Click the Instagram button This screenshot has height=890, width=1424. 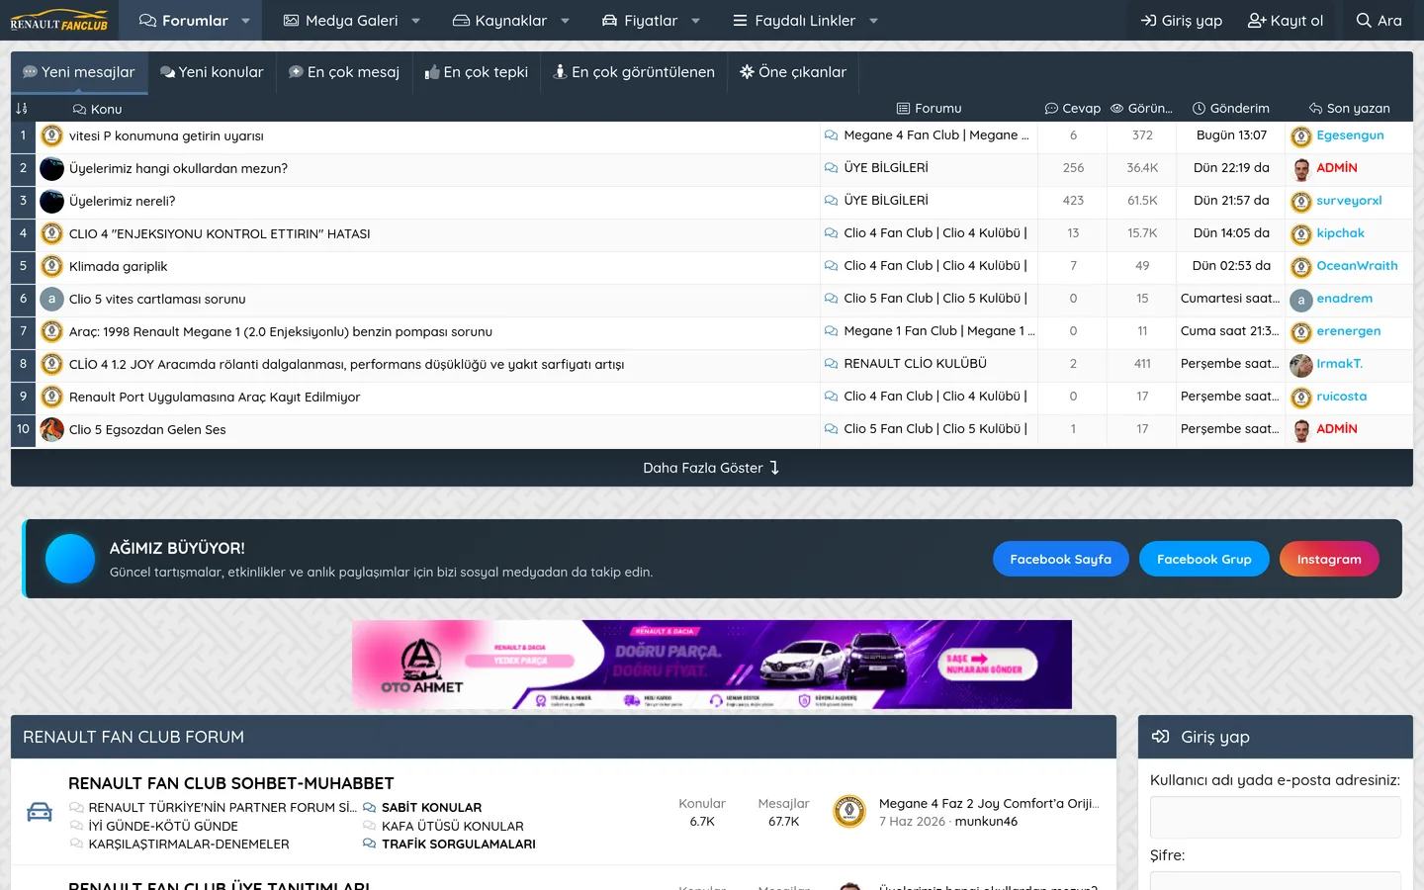[x=1329, y=559]
